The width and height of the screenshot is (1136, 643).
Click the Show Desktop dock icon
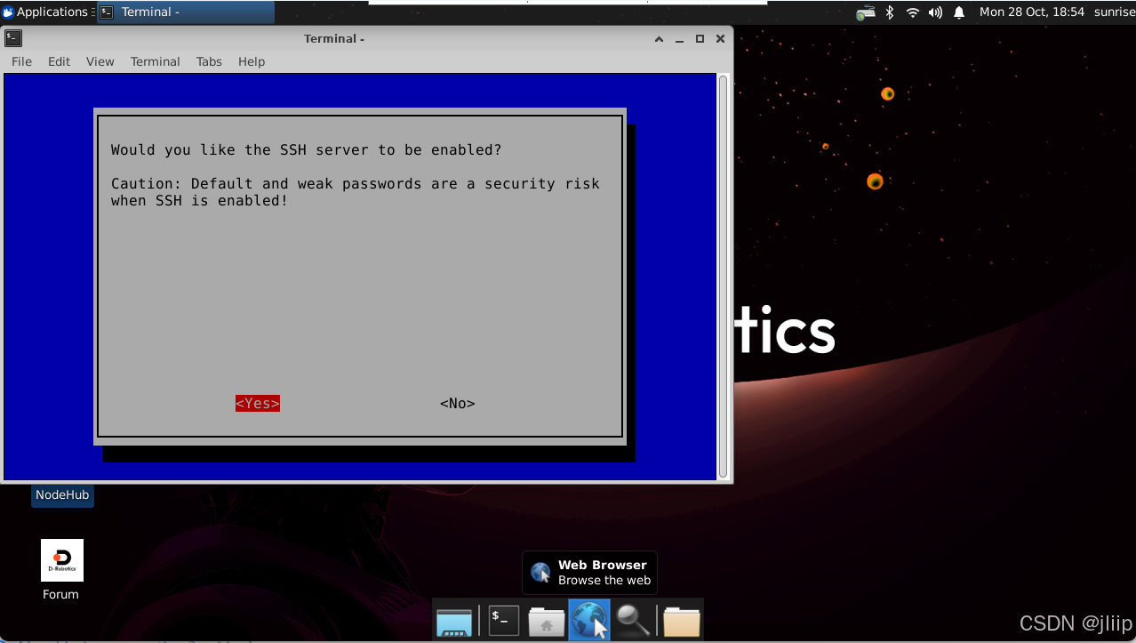[x=454, y=620]
